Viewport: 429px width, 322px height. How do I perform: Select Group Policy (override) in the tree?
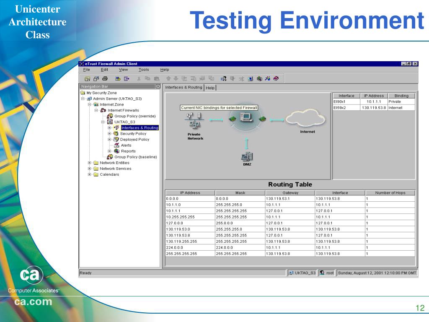(x=135, y=116)
